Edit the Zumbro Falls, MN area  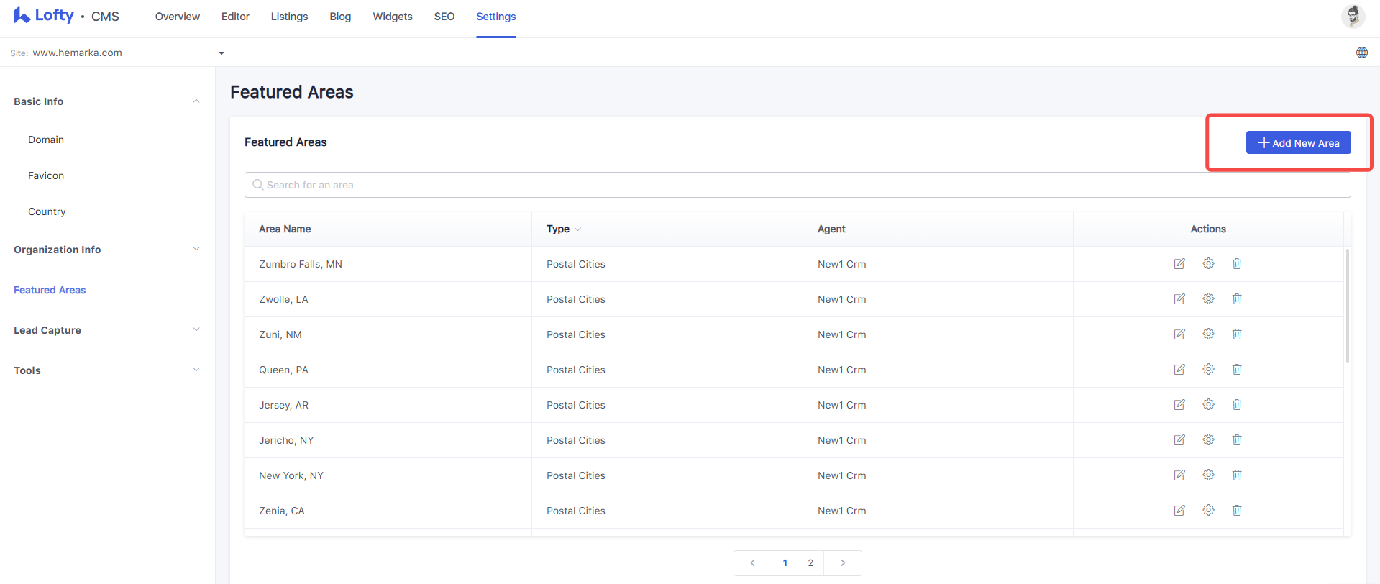[x=1179, y=264]
